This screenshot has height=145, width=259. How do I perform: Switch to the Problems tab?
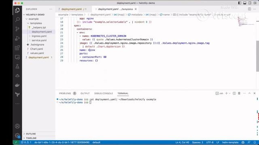coord(68,93)
